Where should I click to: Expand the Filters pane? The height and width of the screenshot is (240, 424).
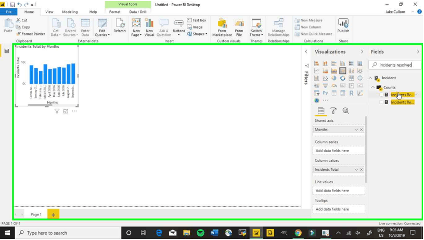click(x=306, y=52)
